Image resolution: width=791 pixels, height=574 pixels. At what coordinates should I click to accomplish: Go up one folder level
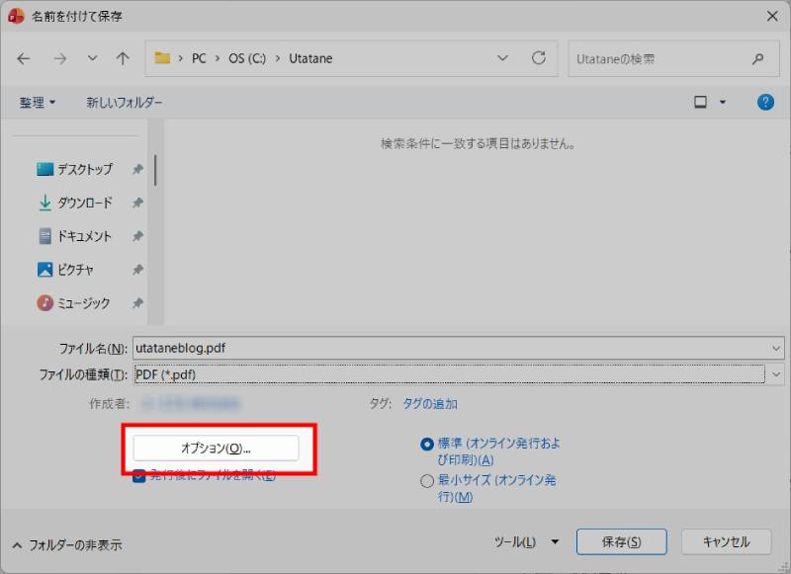[121, 58]
